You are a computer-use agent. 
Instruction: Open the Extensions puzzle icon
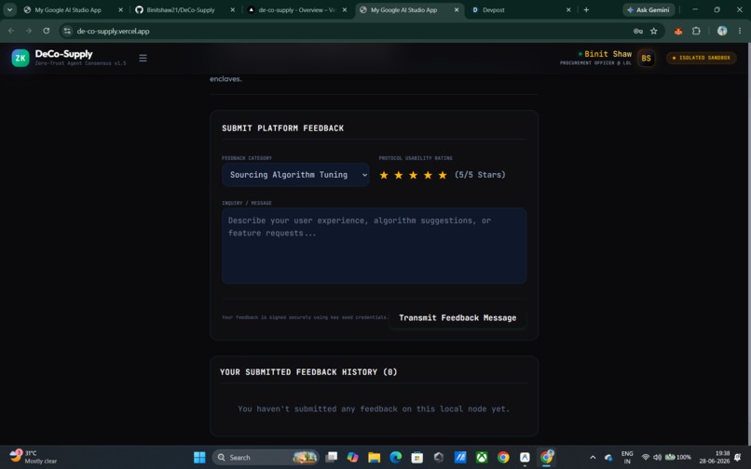[696, 31]
